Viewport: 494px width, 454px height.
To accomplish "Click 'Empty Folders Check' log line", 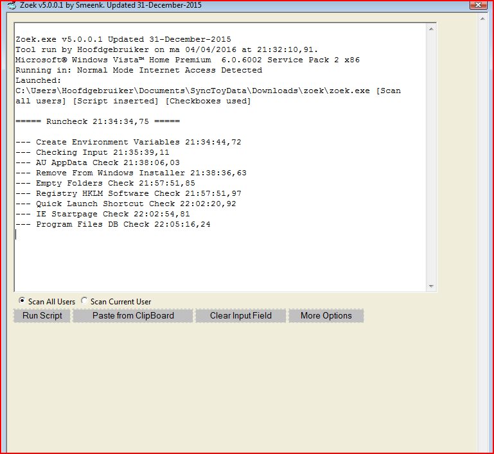I will tap(105, 183).
